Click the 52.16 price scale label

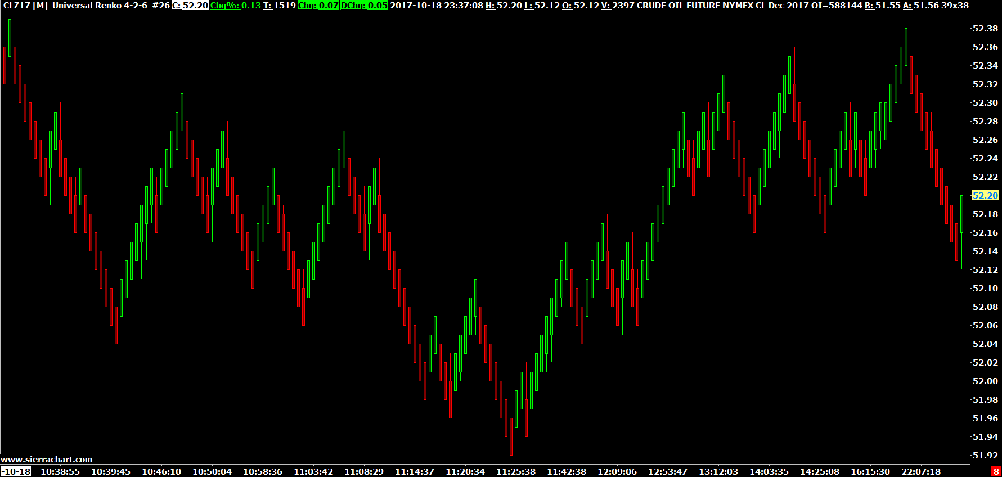[x=985, y=233]
